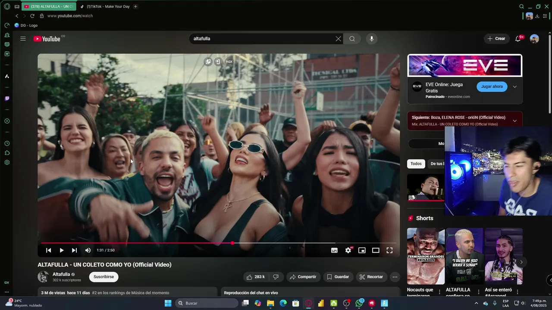Advance the Shorts shelf with the arrow

(521, 262)
